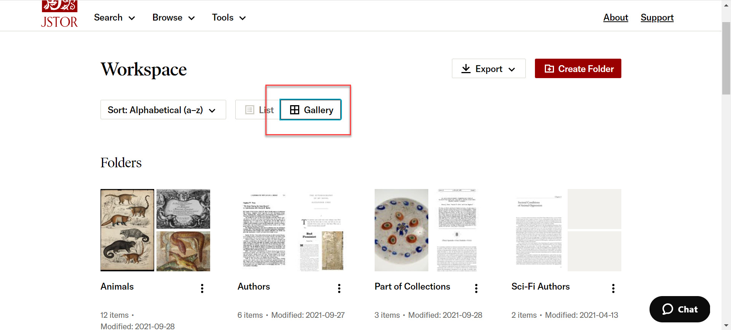
Task: Expand the Tools menu
Action: pyautogui.click(x=229, y=18)
